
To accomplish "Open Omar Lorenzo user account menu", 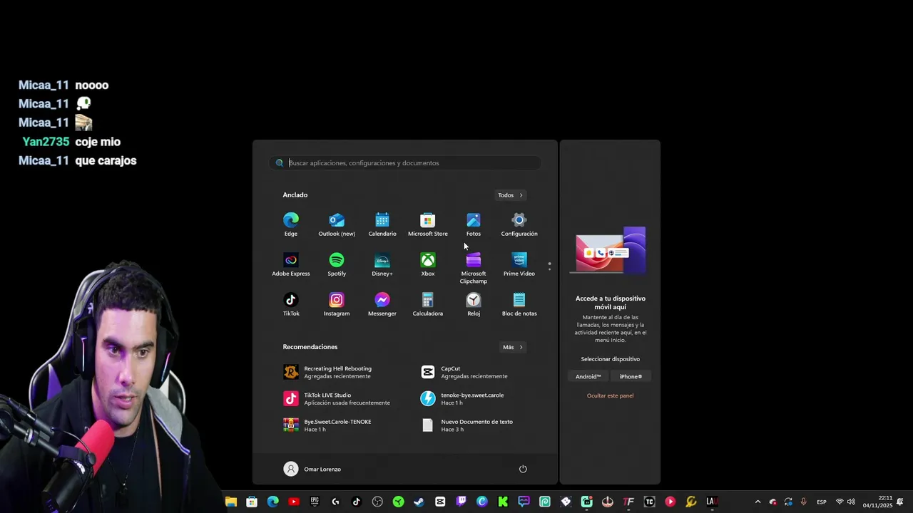I will coord(312,469).
